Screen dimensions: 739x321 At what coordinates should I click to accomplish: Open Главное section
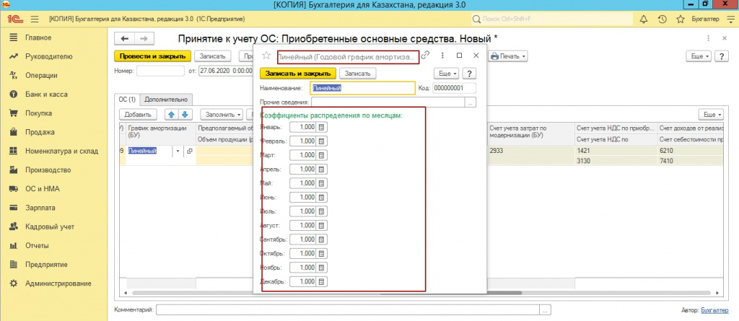pos(38,38)
